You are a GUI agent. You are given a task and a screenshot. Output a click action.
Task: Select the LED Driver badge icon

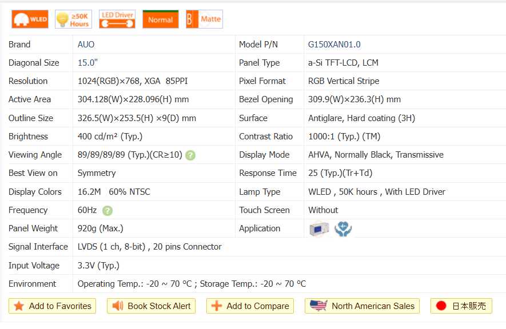tap(117, 19)
